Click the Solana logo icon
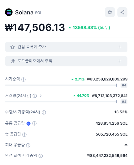The width and height of the screenshot is (134, 165). (9, 12)
